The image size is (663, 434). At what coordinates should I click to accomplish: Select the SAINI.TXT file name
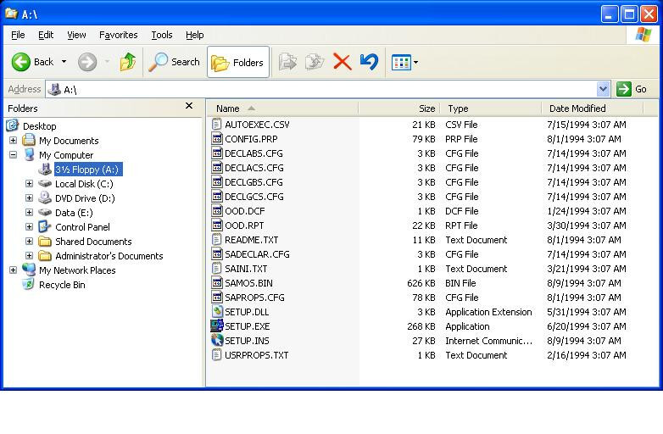[x=246, y=269]
